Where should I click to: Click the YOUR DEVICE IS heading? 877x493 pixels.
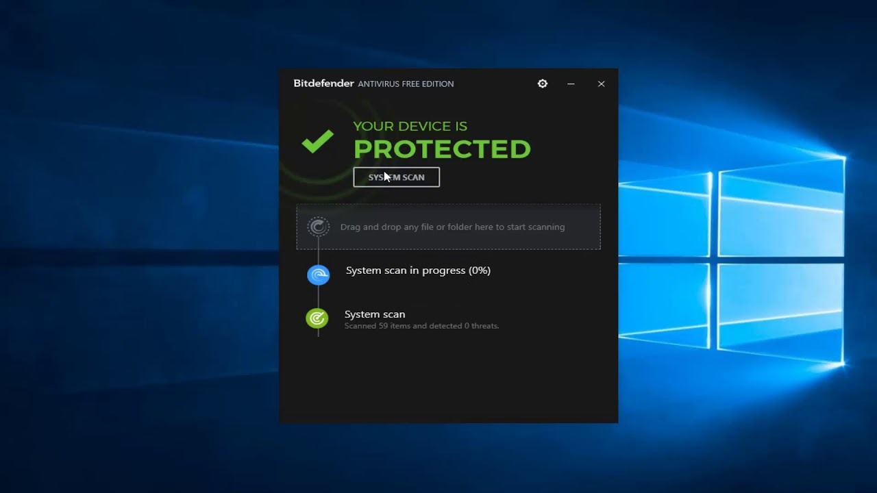pyautogui.click(x=410, y=126)
